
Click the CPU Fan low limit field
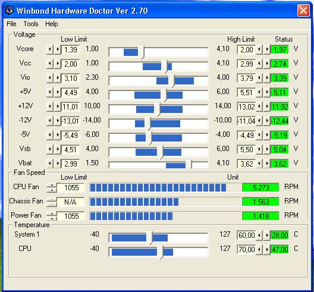coord(71,188)
